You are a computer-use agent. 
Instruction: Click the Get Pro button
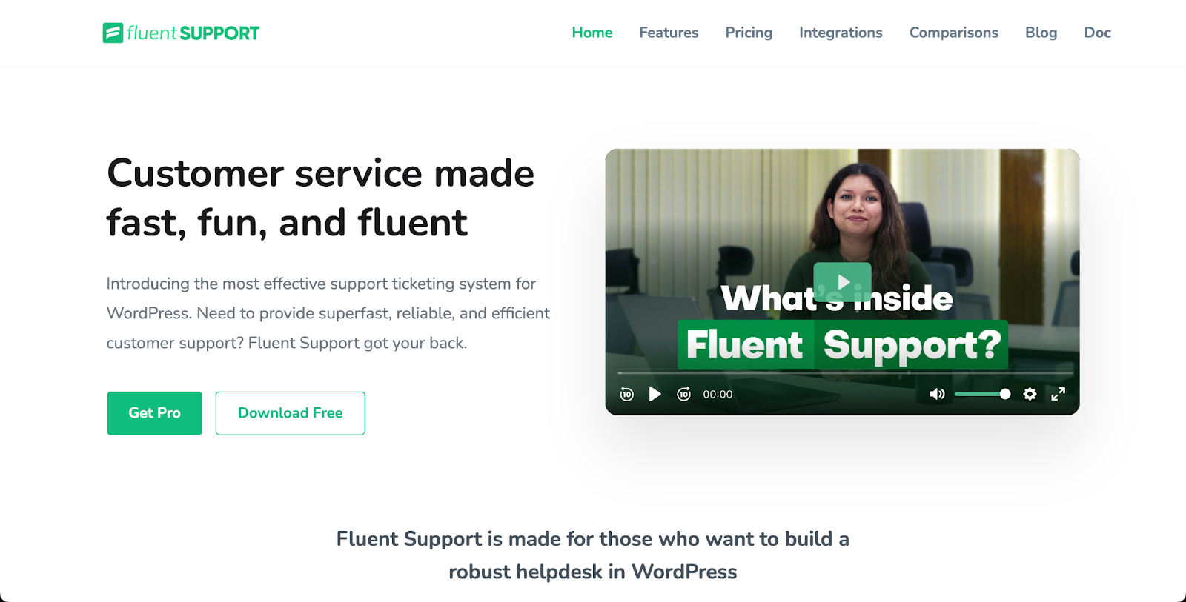pyautogui.click(x=154, y=413)
